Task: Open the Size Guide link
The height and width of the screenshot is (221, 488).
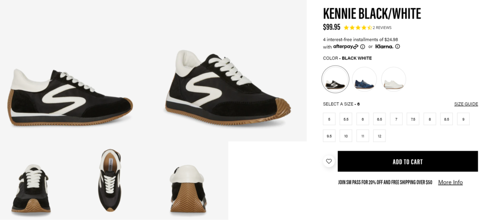Action: click(x=466, y=104)
